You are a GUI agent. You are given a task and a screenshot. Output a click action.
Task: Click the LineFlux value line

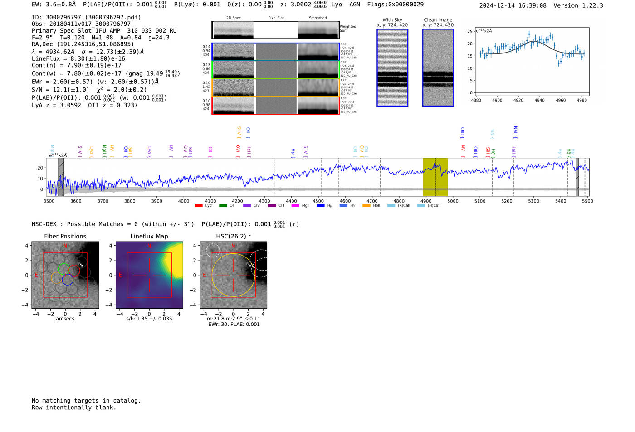point(78,58)
